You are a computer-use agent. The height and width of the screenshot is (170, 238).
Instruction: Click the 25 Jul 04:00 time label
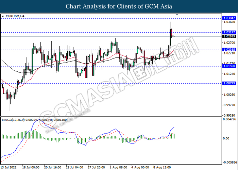tap(74, 167)
